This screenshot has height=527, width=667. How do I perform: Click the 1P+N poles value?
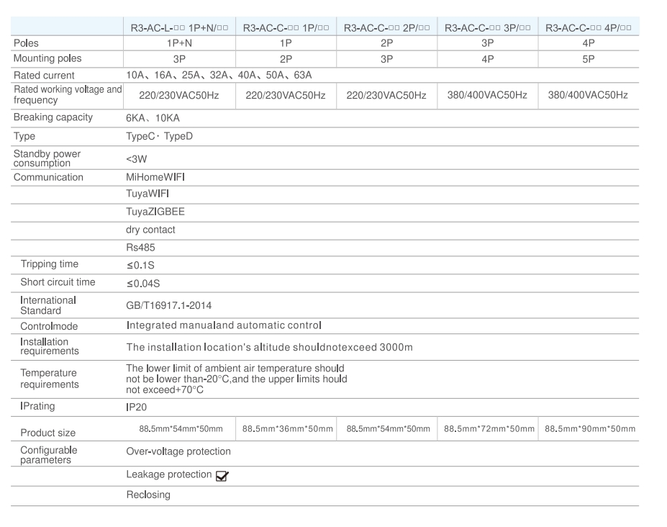click(x=179, y=43)
